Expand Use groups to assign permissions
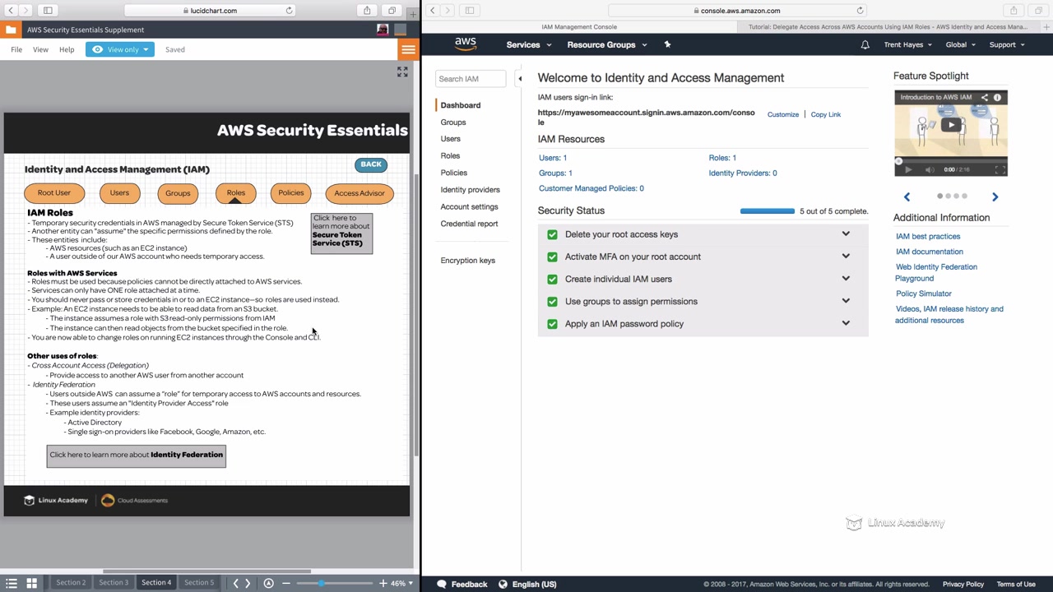The image size is (1053, 592). pyautogui.click(x=846, y=301)
